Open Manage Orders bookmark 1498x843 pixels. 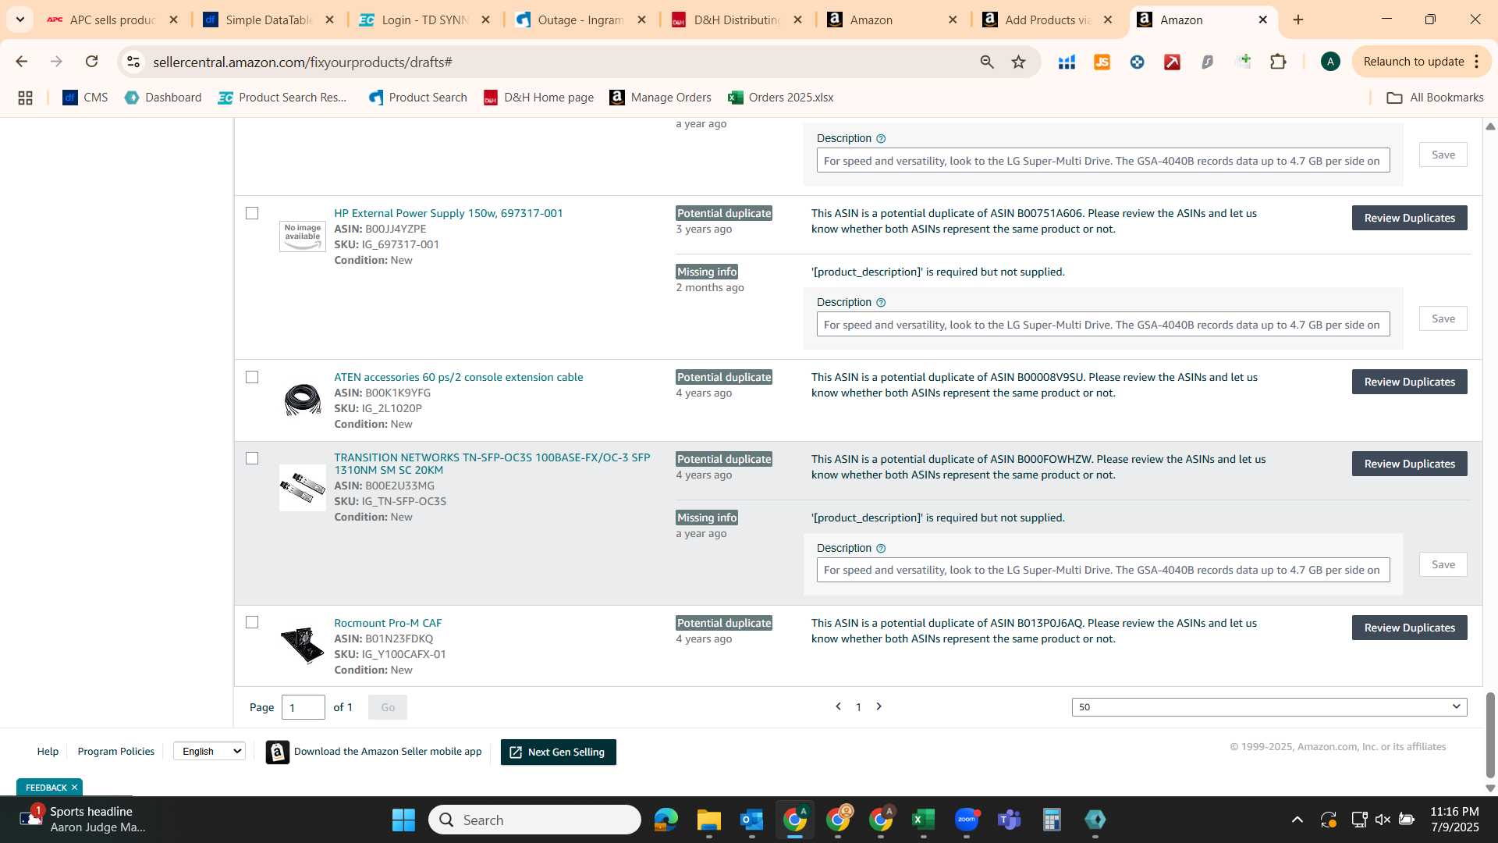point(661,98)
